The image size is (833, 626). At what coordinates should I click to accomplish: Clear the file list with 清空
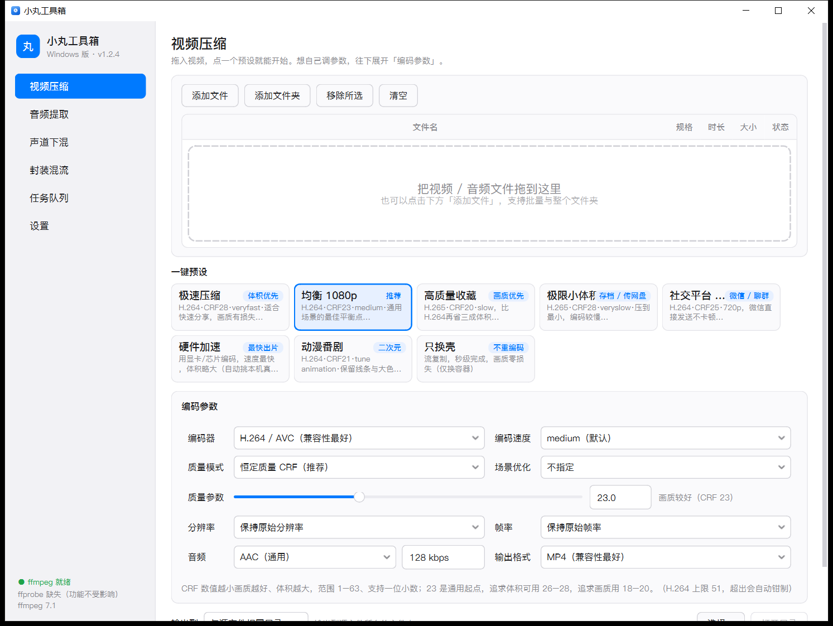click(x=398, y=96)
